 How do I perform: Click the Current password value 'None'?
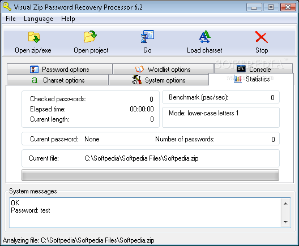point(92,139)
